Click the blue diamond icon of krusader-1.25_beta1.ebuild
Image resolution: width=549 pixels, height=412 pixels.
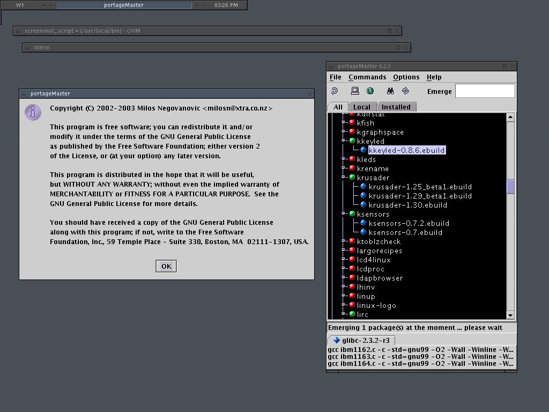tap(363, 186)
